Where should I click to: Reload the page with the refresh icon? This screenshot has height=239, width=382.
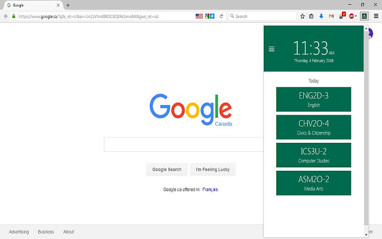[221, 16]
